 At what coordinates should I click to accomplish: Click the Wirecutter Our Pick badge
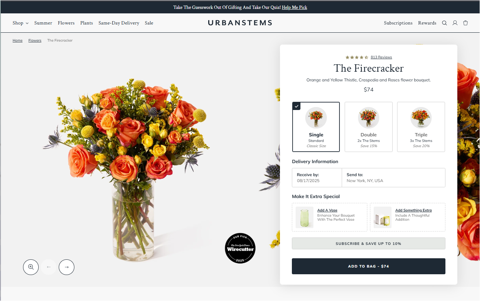pyautogui.click(x=240, y=248)
